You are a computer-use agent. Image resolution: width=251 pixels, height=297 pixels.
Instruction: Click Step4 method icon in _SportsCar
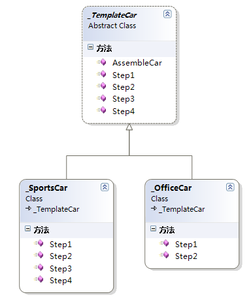click(x=39, y=279)
